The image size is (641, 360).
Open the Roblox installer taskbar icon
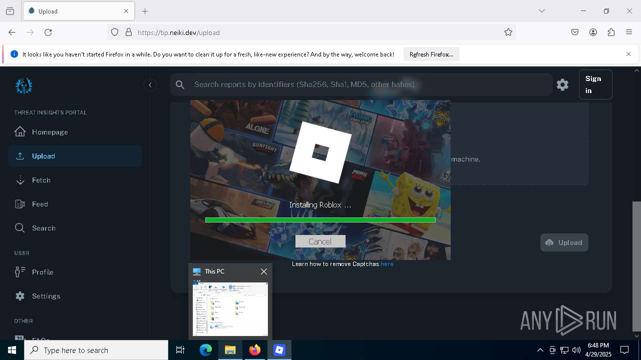pyautogui.click(x=279, y=350)
